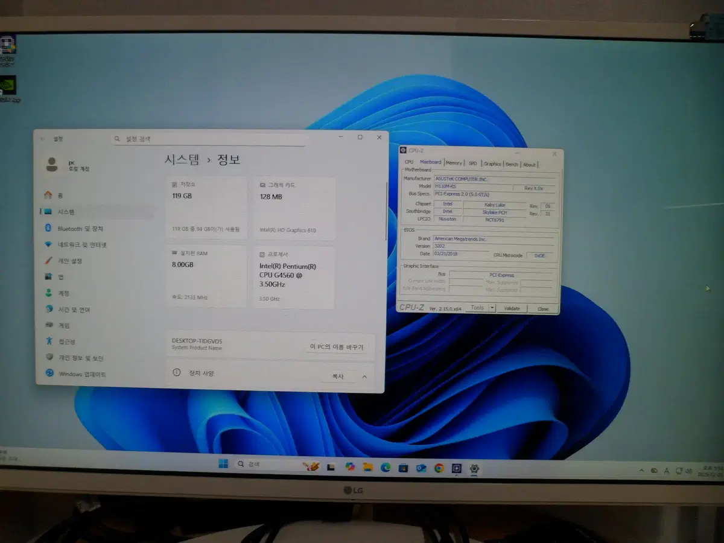Switch to CPU-Z taskbar icon
This screenshot has width=724, height=543.
pos(457,468)
